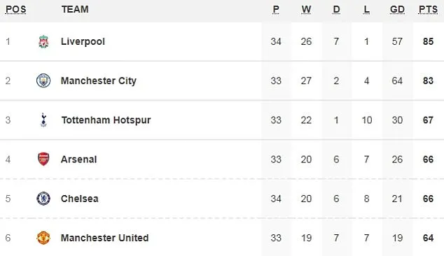Click the Manchester United red devil crest

tap(43, 238)
